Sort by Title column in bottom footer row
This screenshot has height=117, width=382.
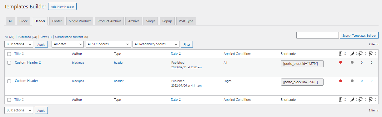pyautogui.click(x=18, y=100)
